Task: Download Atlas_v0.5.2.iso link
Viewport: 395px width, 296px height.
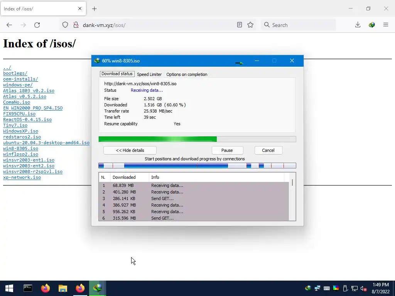Action: pyautogui.click(x=25, y=96)
